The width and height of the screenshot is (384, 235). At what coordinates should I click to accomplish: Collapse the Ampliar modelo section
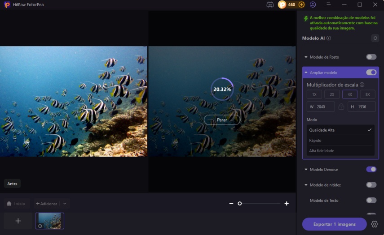click(x=306, y=73)
